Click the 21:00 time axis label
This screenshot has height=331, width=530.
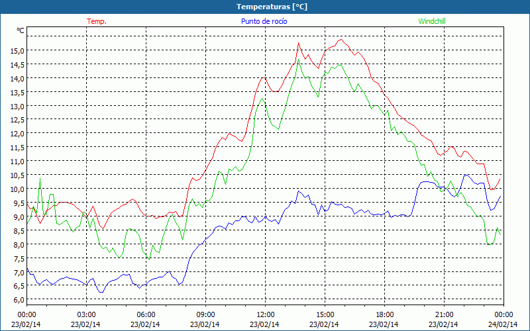[444, 314]
